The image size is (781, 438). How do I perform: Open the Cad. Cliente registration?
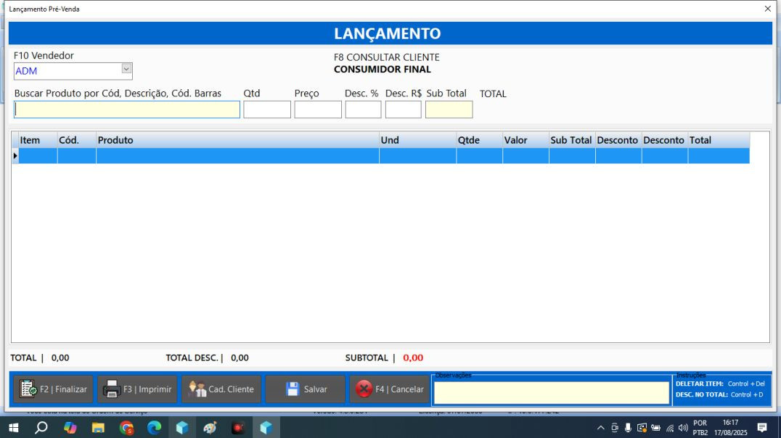(x=221, y=389)
